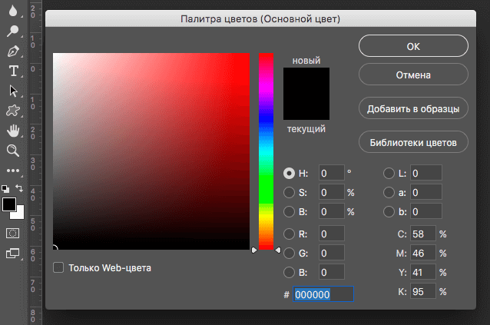Select the Blur (droplet) tool
This screenshot has height=325, width=490.
click(13, 10)
